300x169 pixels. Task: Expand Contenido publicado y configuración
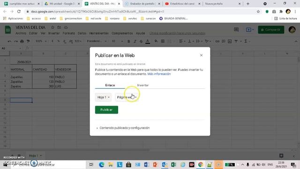pyautogui.click(x=123, y=128)
